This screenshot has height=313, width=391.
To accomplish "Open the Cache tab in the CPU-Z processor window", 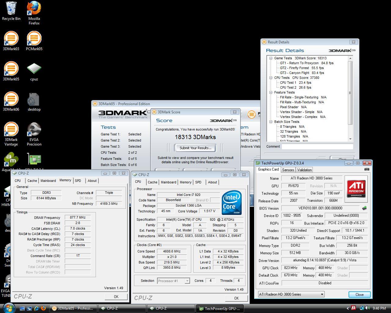I will [x=152, y=182].
